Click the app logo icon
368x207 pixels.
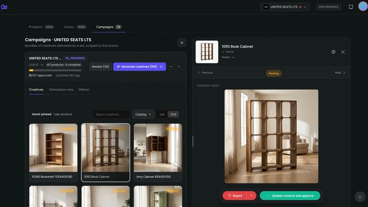point(4,7)
